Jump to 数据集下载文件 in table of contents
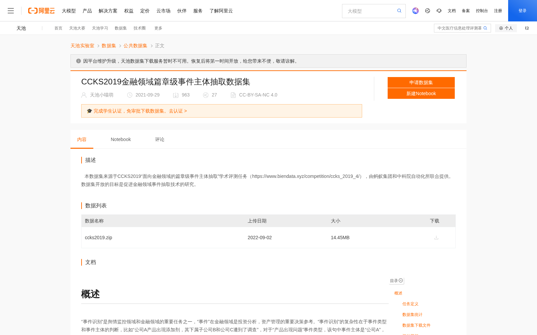The height and width of the screenshot is (335, 537). click(x=417, y=325)
